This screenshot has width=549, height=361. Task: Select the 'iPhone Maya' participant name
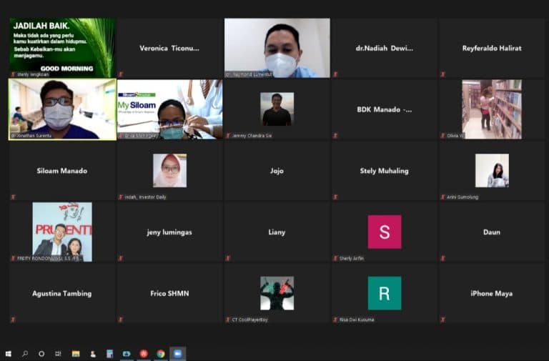pos(492,293)
